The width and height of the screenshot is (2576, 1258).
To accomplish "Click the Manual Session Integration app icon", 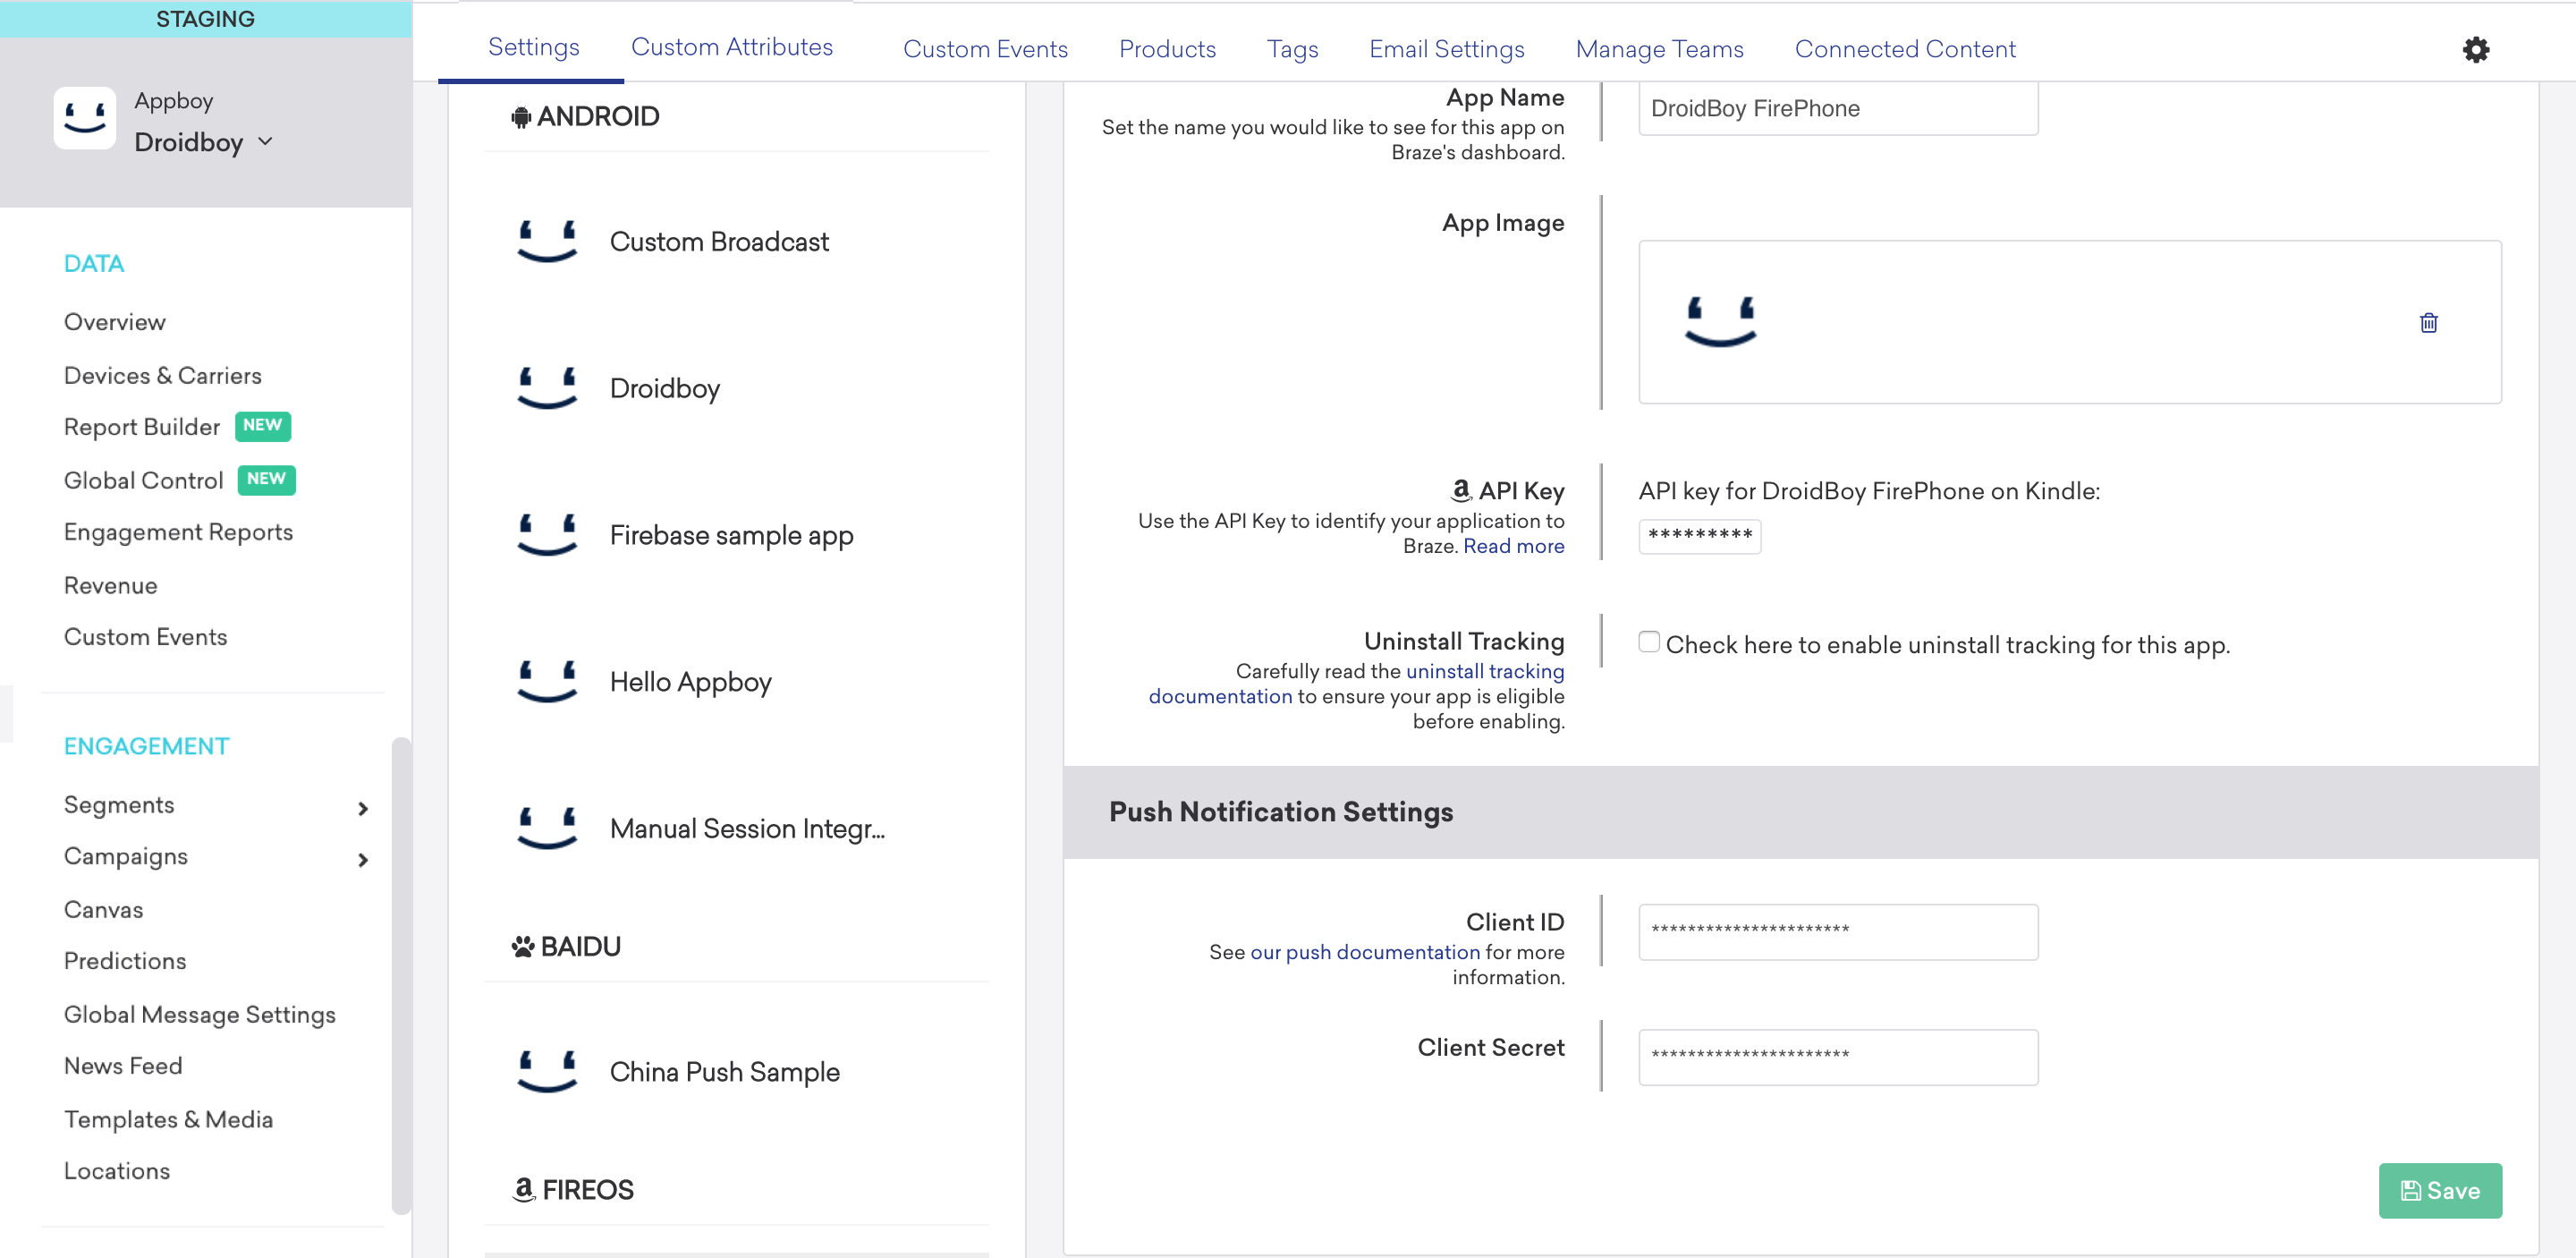I will (547, 829).
